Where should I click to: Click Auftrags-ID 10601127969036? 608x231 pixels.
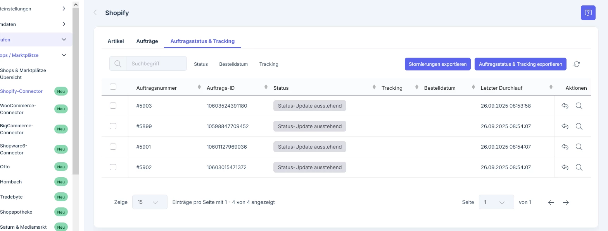point(227,147)
